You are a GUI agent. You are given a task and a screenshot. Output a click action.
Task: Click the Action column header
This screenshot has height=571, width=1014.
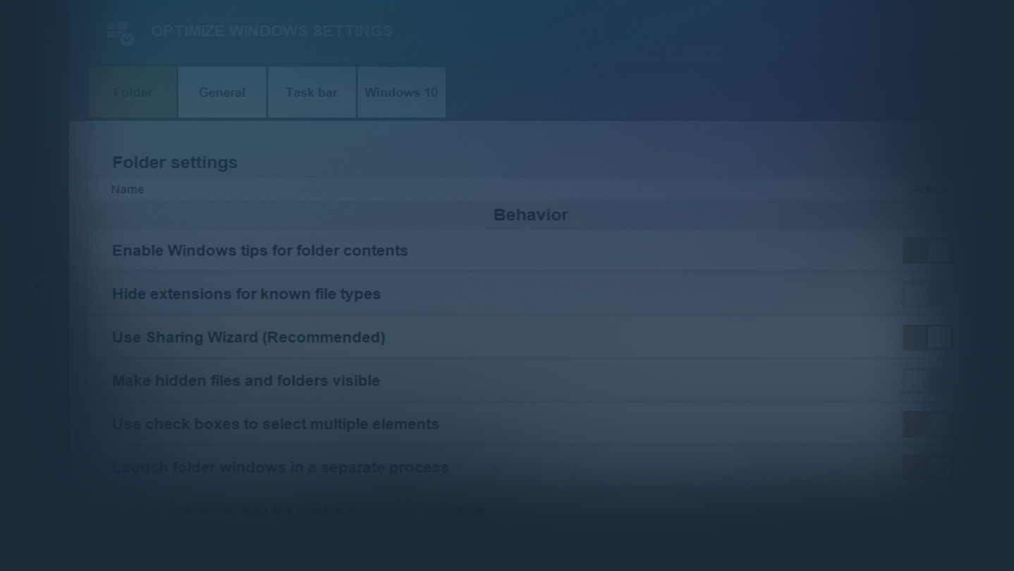[929, 189]
